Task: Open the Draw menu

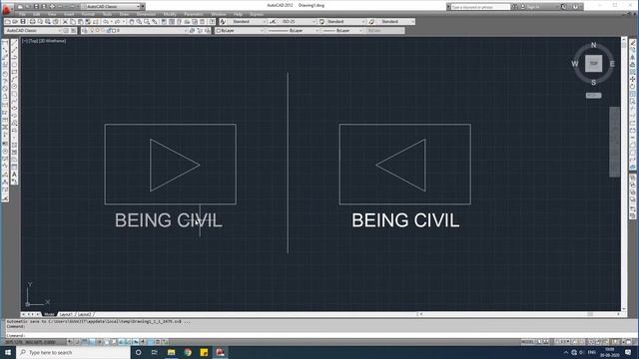Action: pyautogui.click(x=124, y=14)
